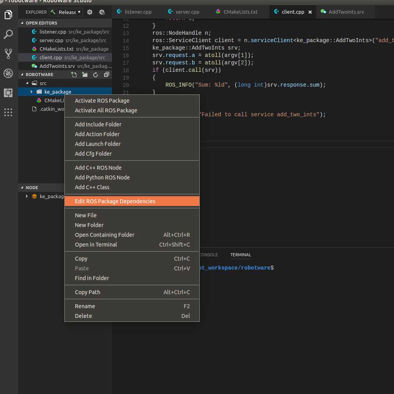Screen dimensions: 394x394
Task: Close the client.cpp tab
Action: (310, 12)
